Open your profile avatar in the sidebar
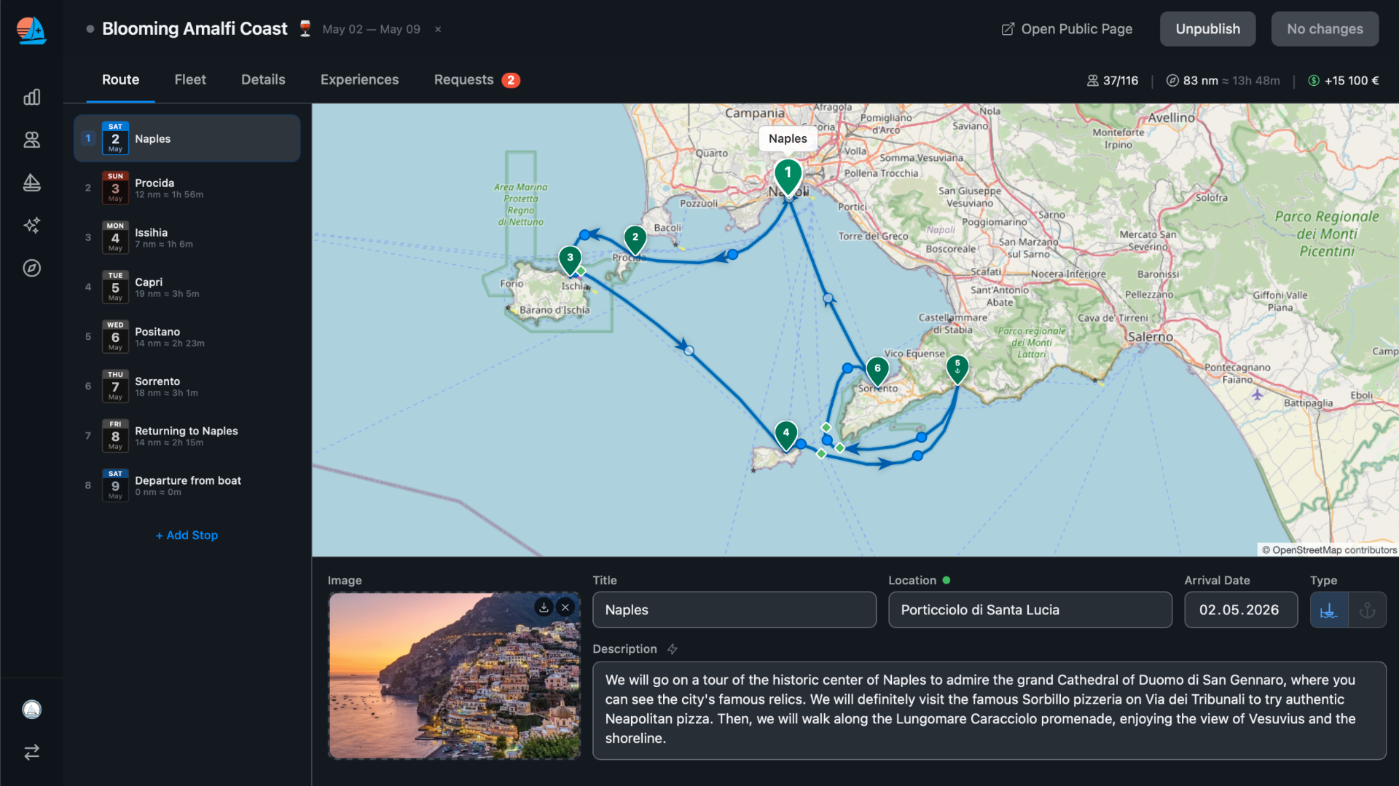Screen dimensions: 1399x786 (x=32, y=710)
